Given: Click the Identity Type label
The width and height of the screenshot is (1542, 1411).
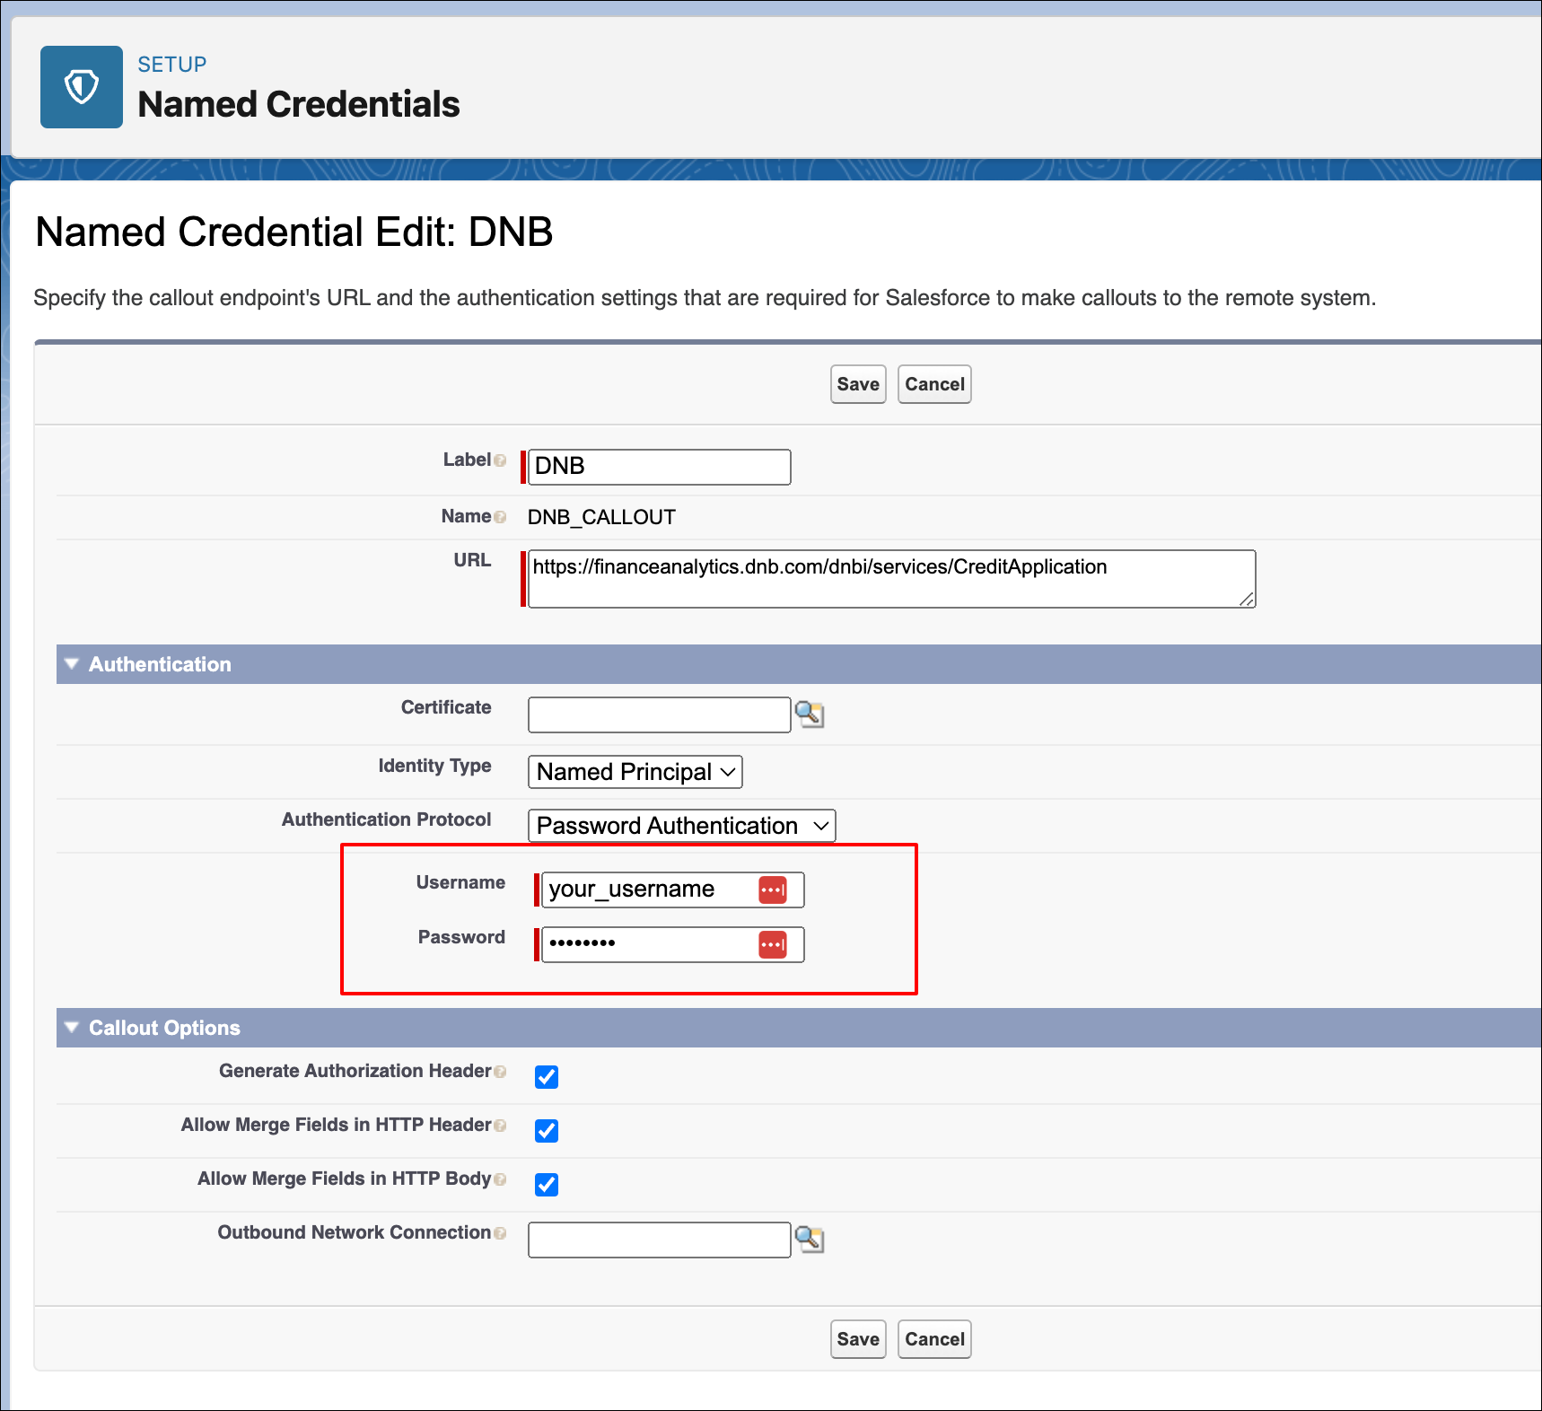Looking at the screenshot, I should pyautogui.click(x=435, y=766).
